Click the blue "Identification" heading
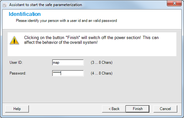This screenshot has width=184, height=118. coord(25,14)
